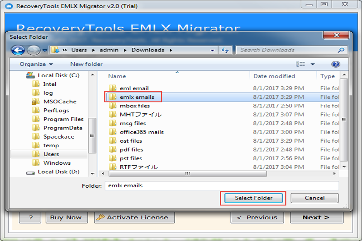Open Help with the blue question icon

pos(336,64)
